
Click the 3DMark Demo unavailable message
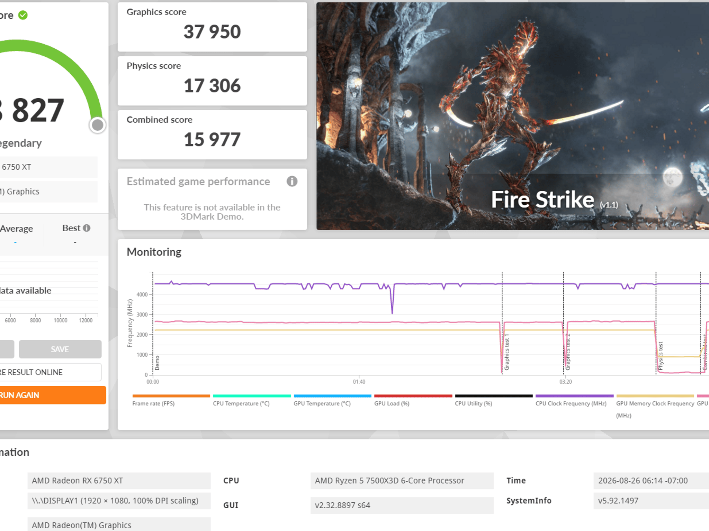click(212, 212)
